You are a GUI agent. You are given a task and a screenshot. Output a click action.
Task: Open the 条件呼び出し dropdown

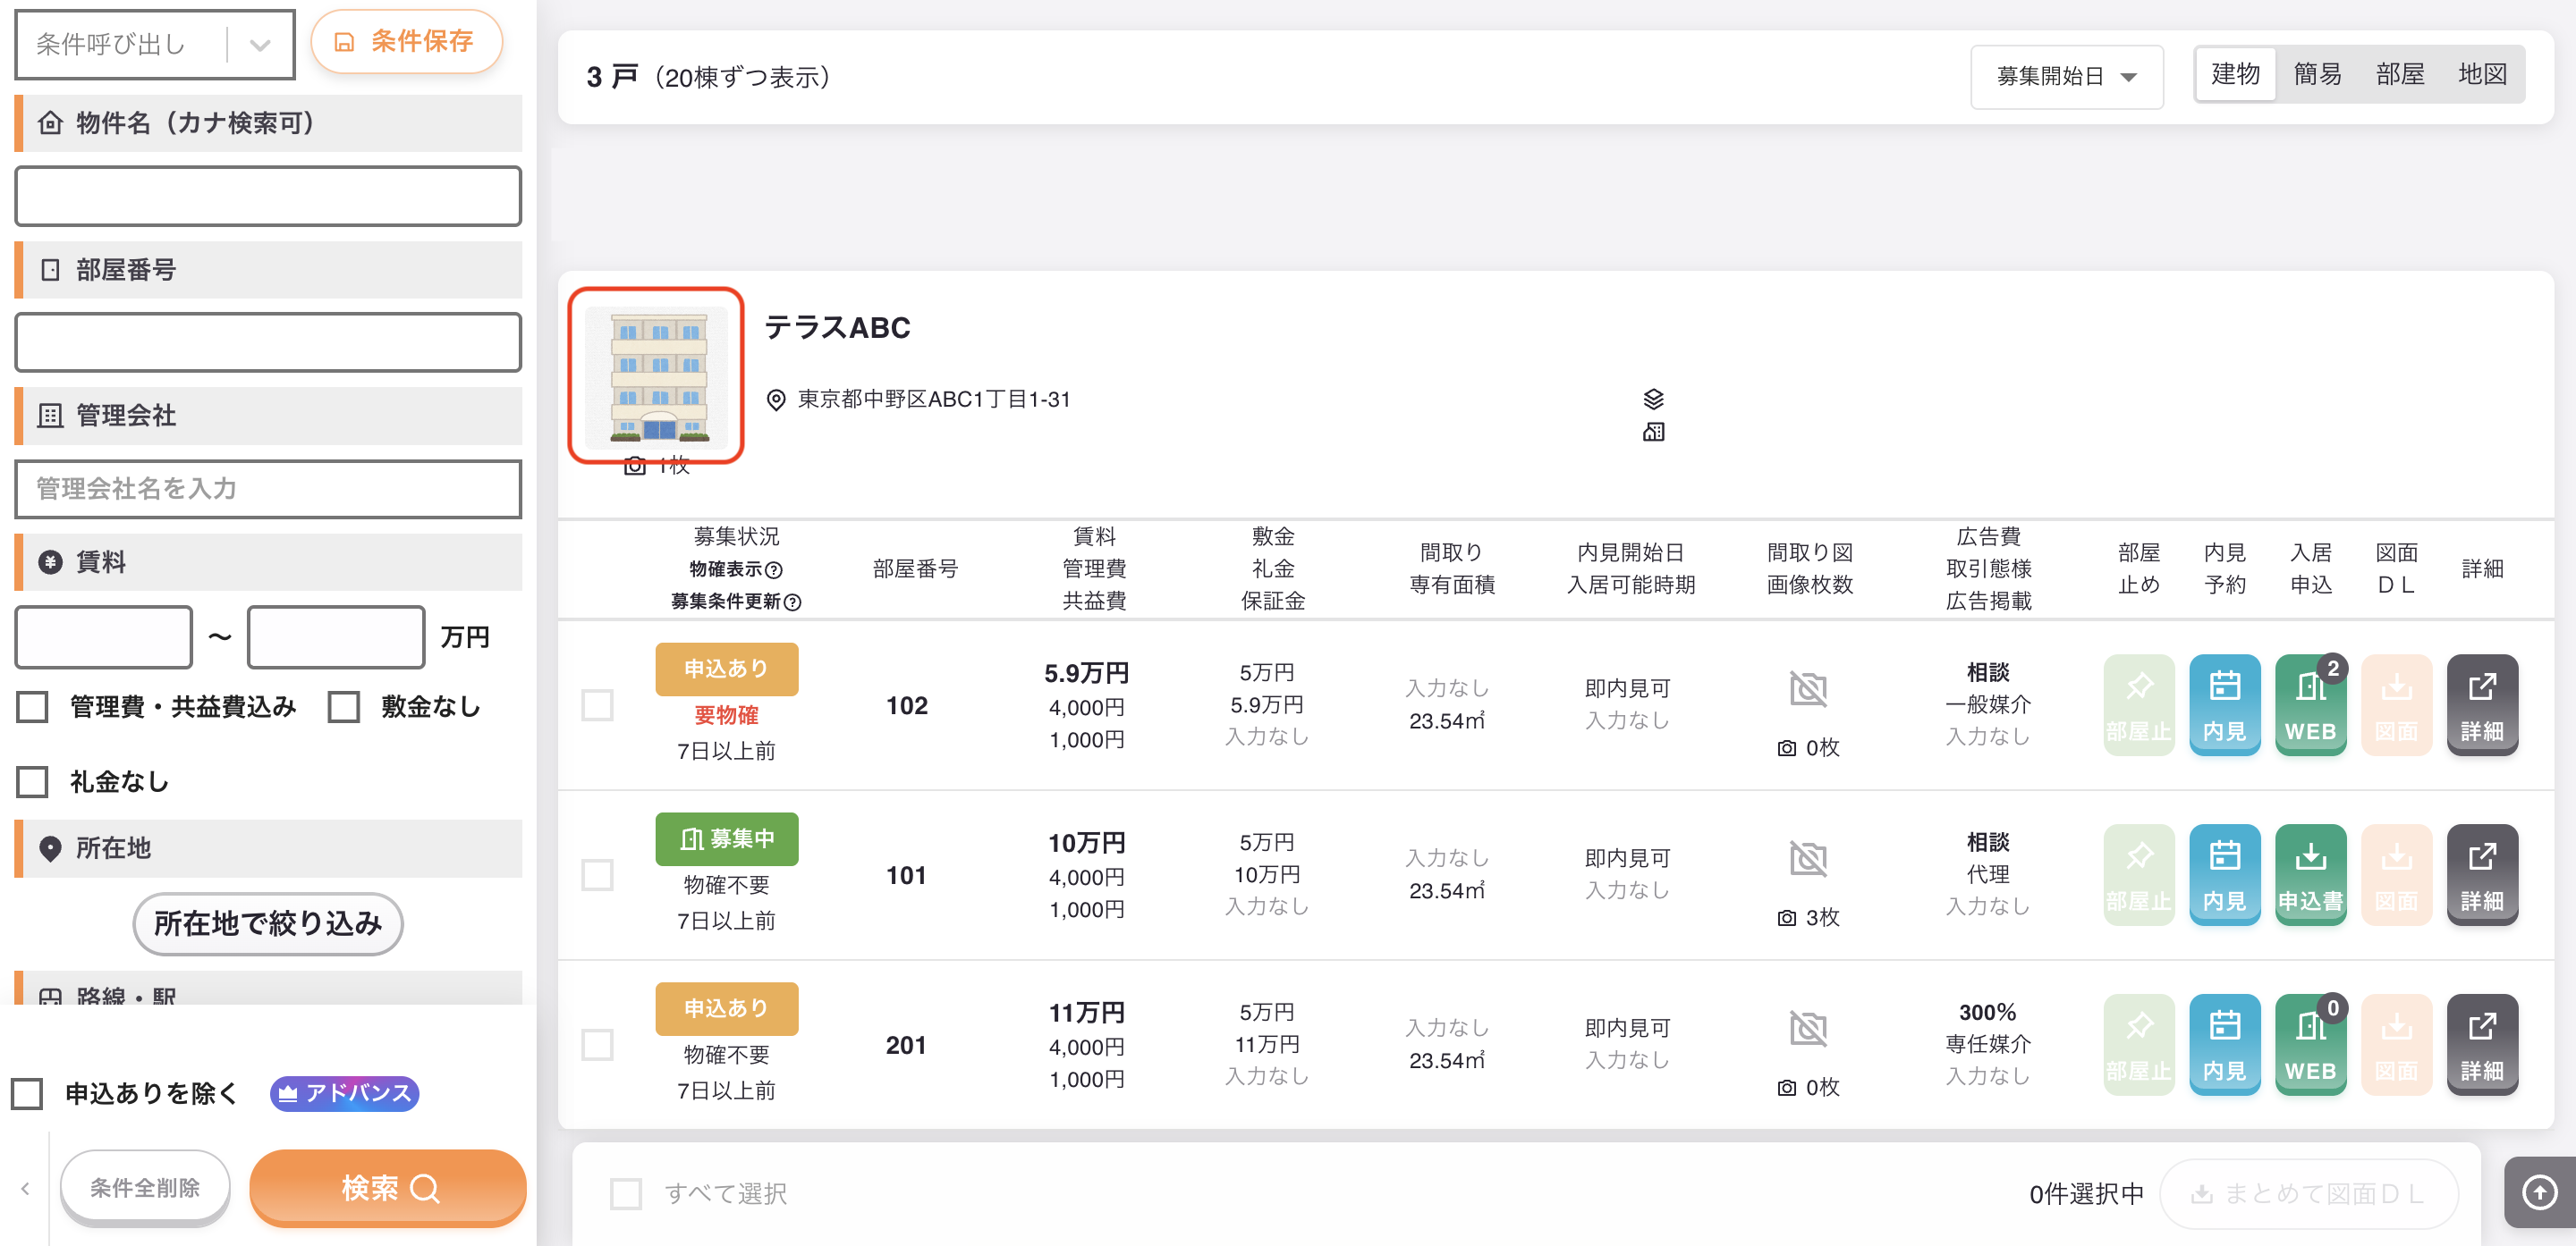point(155,45)
